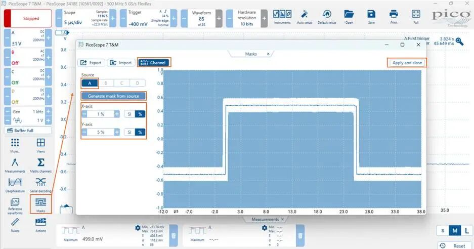
Task: Open Reference waveforms tool
Action: point(15,206)
